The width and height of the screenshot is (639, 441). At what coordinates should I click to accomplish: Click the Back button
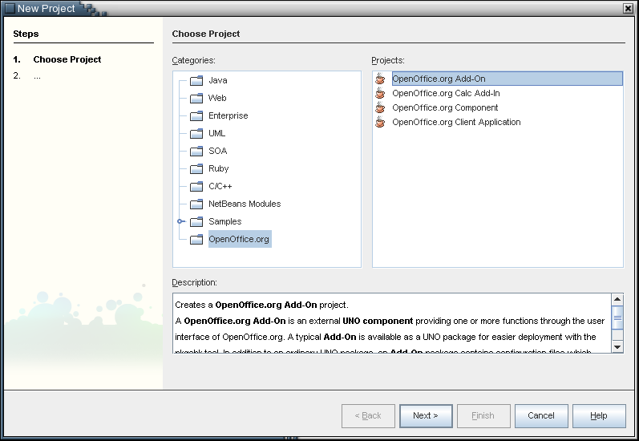pyautogui.click(x=368, y=415)
